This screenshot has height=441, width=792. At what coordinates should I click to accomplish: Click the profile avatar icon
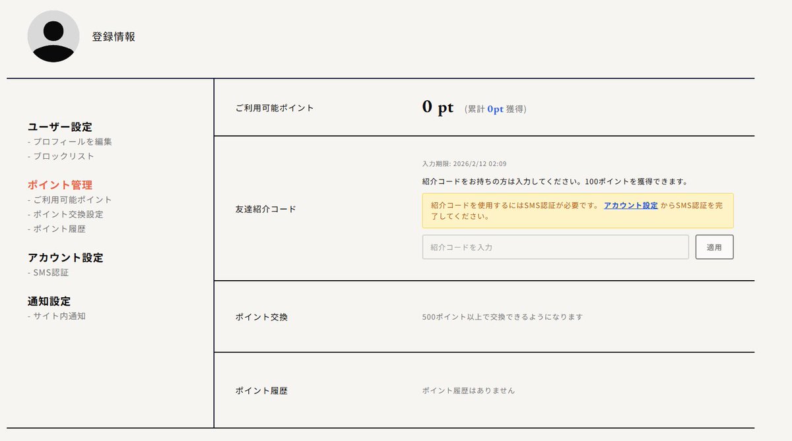point(53,36)
